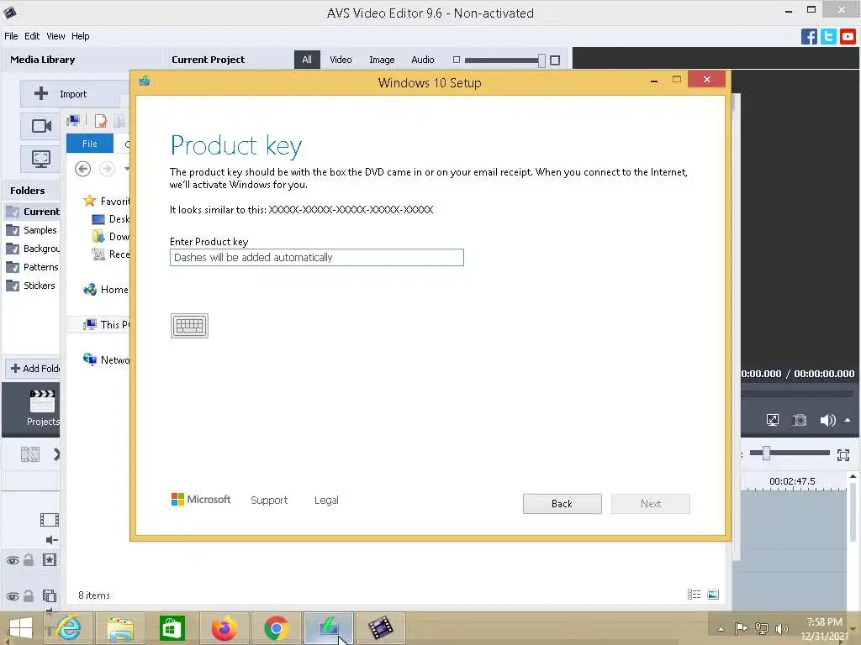Screen dimensions: 861x645
Task: Expand the explorer recent locations dropdown arrow
Action: [127, 169]
